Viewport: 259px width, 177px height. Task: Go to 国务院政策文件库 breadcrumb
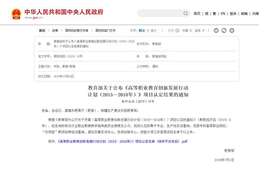coord(77,31)
